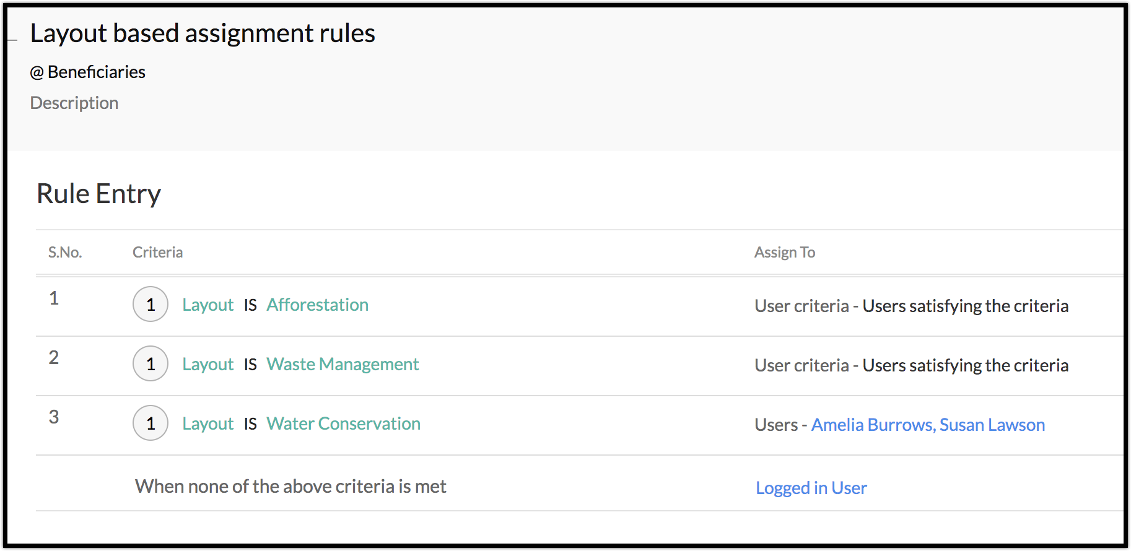Image resolution: width=1131 pixels, height=551 pixels.
Task: Click the Description field under Beneficiaries
Action: (74, 103)
